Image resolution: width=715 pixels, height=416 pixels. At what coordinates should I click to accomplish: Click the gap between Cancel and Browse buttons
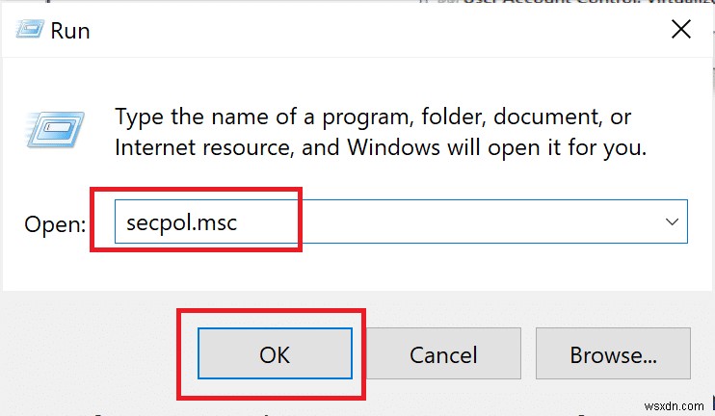coord(526,354)
